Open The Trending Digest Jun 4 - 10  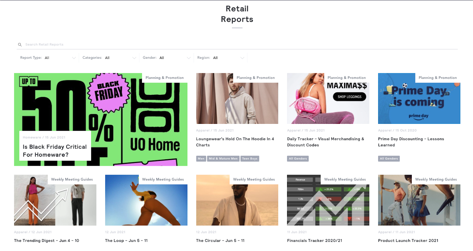click(46, 241)
